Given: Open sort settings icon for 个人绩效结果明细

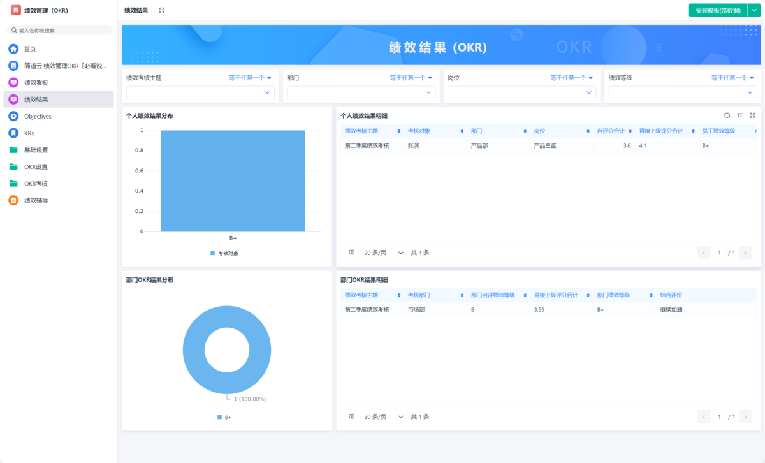Looking at the screenshot, I should pyautogui.click(x=739, y=115).
